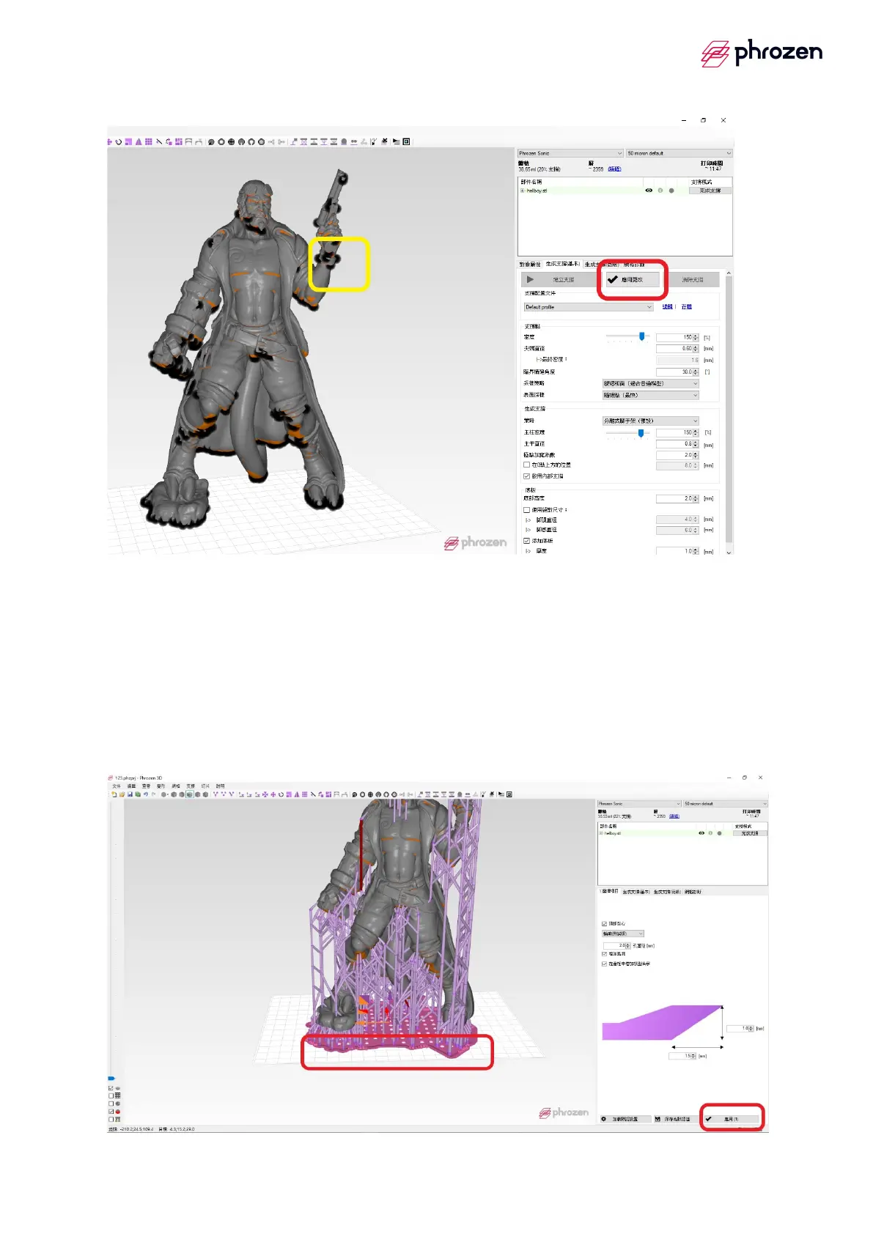
Task: Enable the unchecked checkbox beside the disabled 8.0 field
Action: pos(526,465)
